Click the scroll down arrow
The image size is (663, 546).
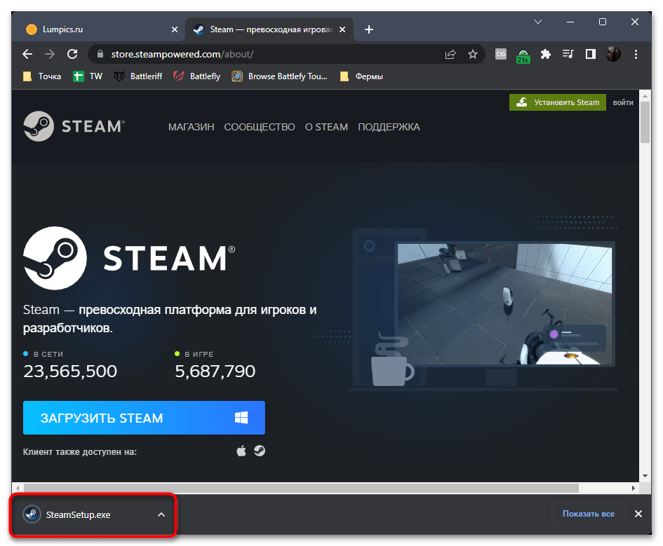tap(645, 476)
